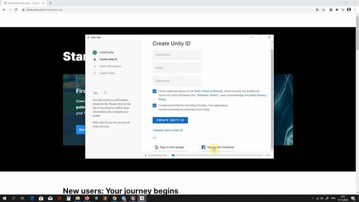Open the Chrome three-dot menu

[x=355, y=10]
